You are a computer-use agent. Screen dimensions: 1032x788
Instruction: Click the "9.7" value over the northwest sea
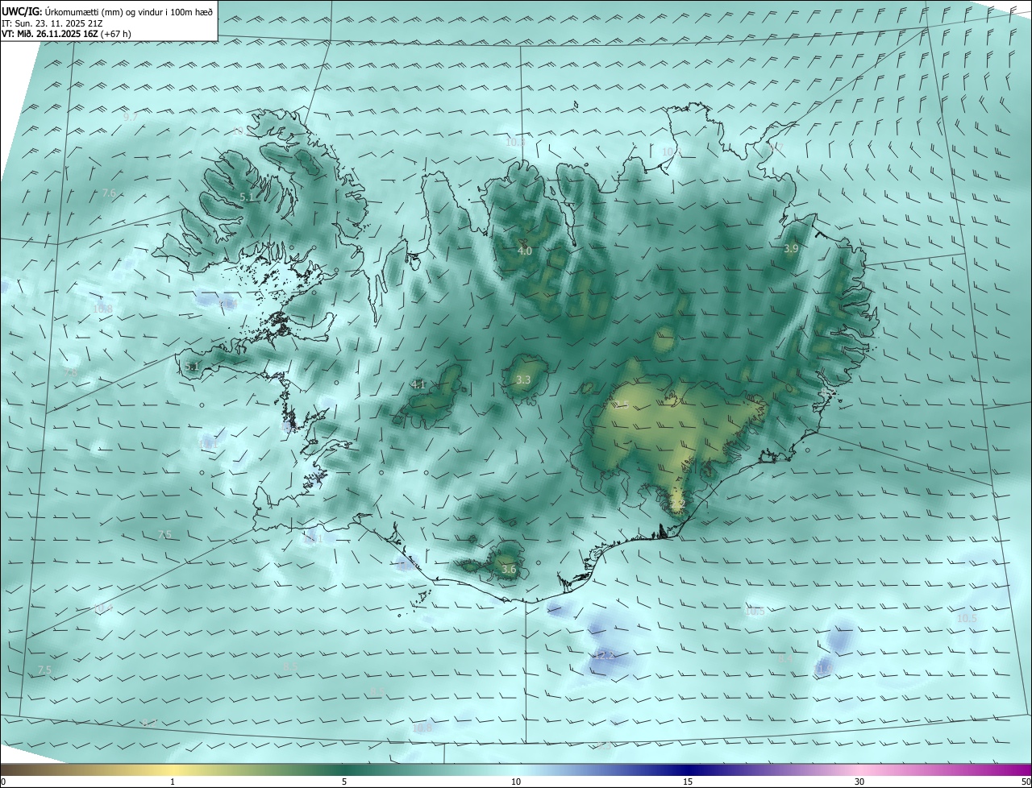pyautogui.click(x=131, y=117)
